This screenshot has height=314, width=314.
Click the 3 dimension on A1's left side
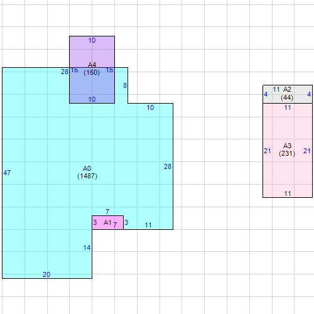[x=95, y=222]
